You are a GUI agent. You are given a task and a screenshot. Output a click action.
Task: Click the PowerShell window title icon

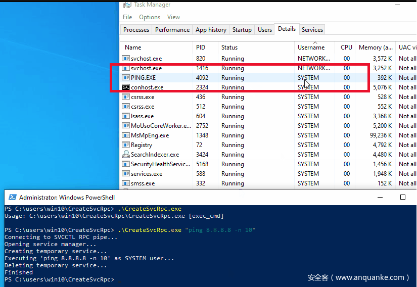click(12, 198)
